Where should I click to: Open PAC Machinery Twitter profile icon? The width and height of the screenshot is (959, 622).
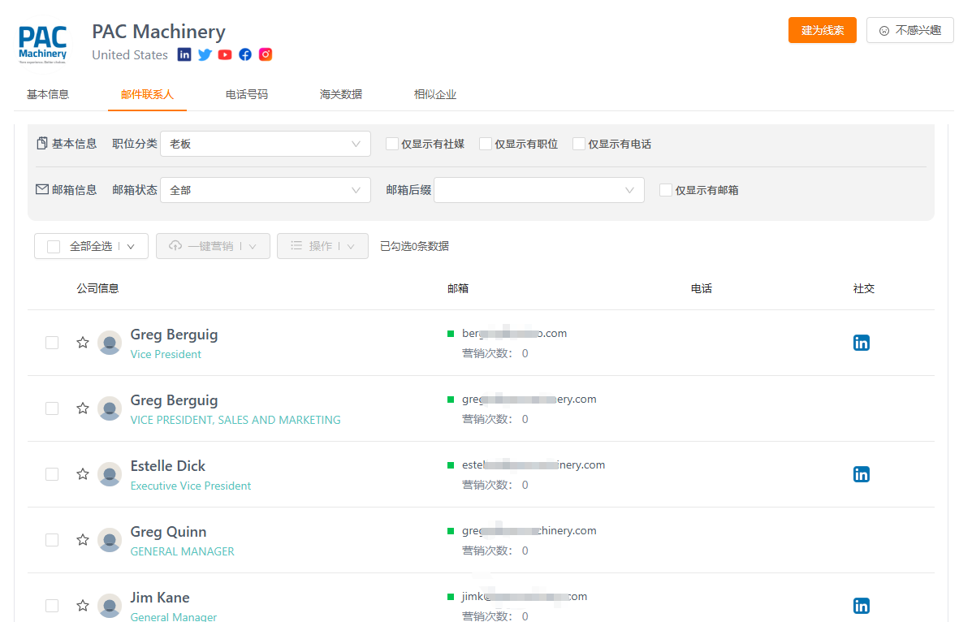click(x=205, y=54)
